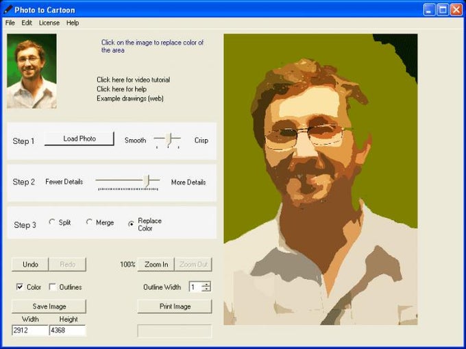
Task: Click the Outline Width value field
Action: click(195, 287)
